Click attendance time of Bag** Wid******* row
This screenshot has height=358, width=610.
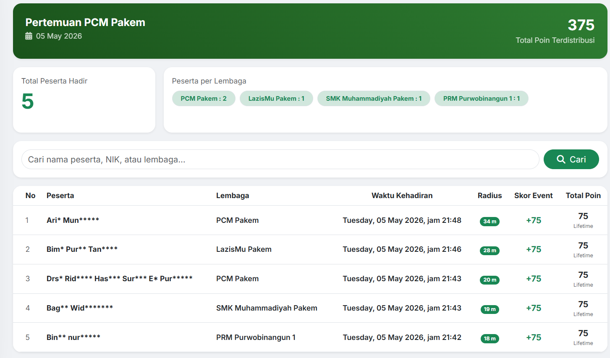402,308
